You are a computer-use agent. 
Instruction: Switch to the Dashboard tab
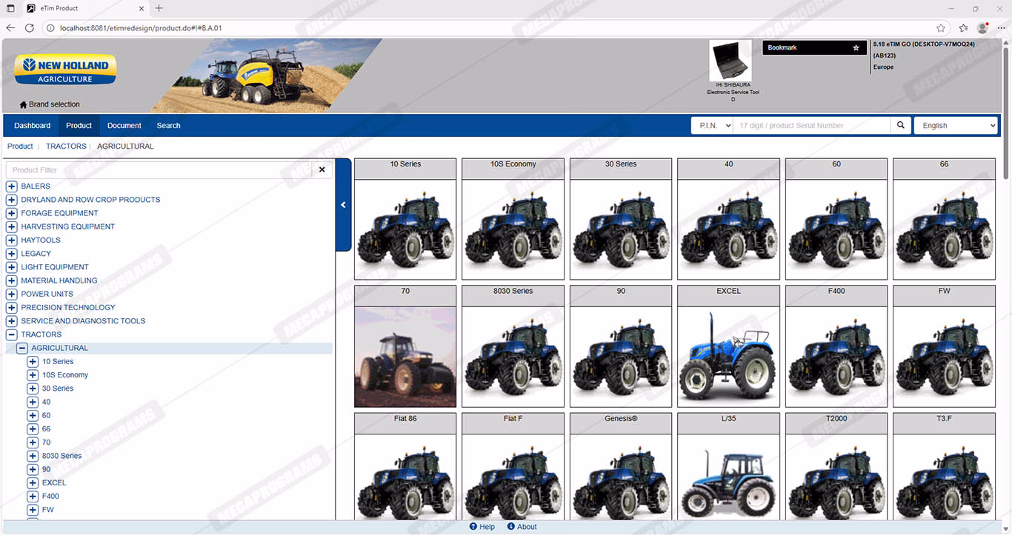coord(32,126)
